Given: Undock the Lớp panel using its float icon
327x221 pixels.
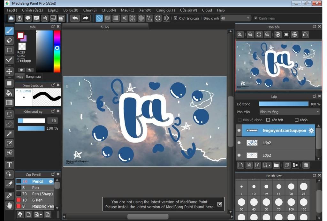Looking at the screenshot, I should [x=315, y=96].
